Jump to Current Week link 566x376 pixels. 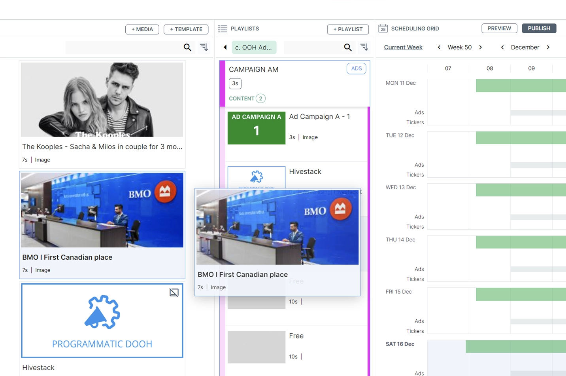tap(403, 47)
